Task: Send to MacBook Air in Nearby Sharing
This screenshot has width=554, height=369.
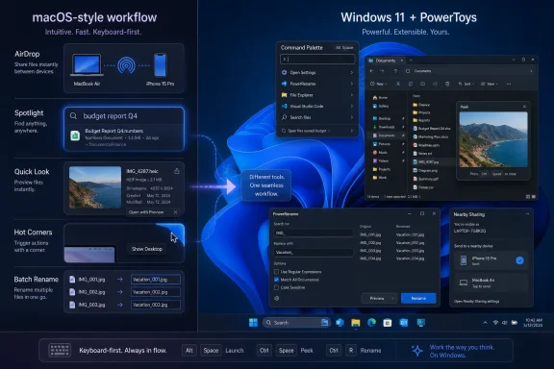Action: 491,283
